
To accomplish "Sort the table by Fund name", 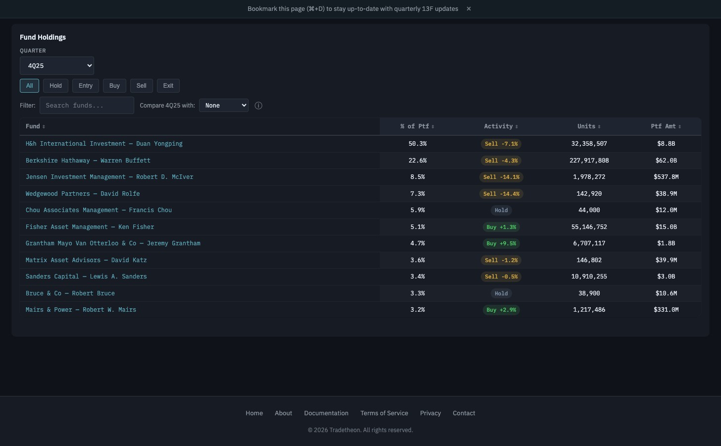I will pos(35,126).
